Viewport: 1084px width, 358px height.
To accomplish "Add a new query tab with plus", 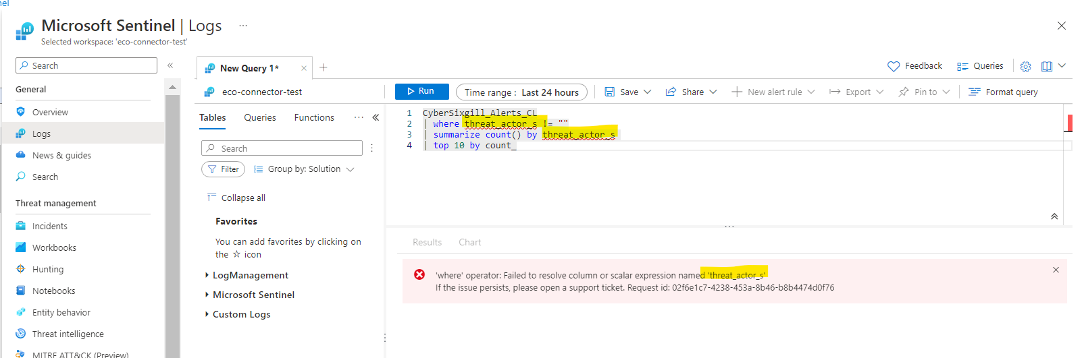I will tap(324, 67).
